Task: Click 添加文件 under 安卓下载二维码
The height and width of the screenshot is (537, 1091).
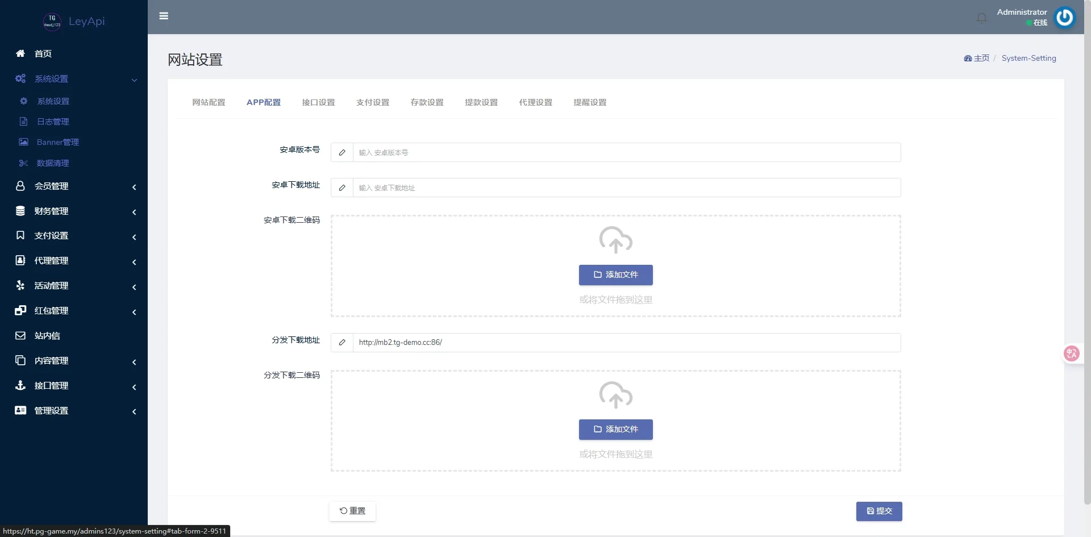Action: 615,275
